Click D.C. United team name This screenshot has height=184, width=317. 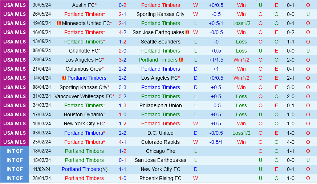click(x=160, y=133)
